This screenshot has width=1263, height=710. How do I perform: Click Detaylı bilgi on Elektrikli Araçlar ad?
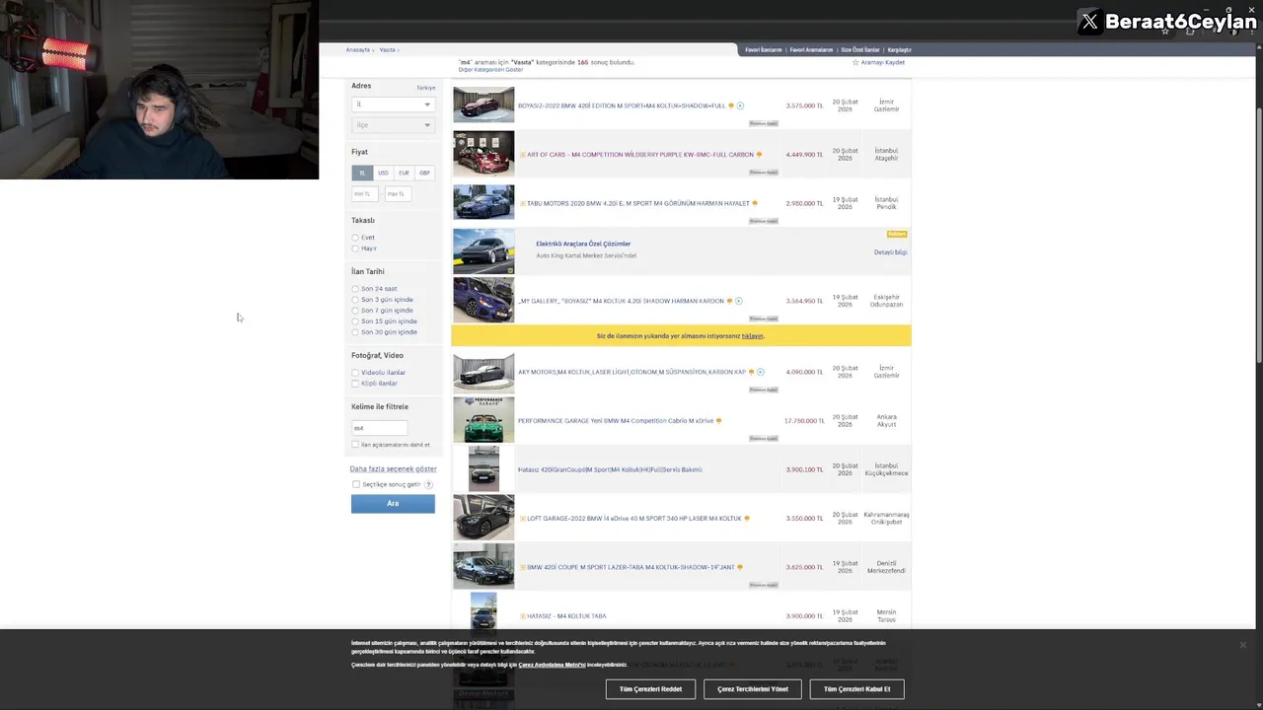[890, 252]
